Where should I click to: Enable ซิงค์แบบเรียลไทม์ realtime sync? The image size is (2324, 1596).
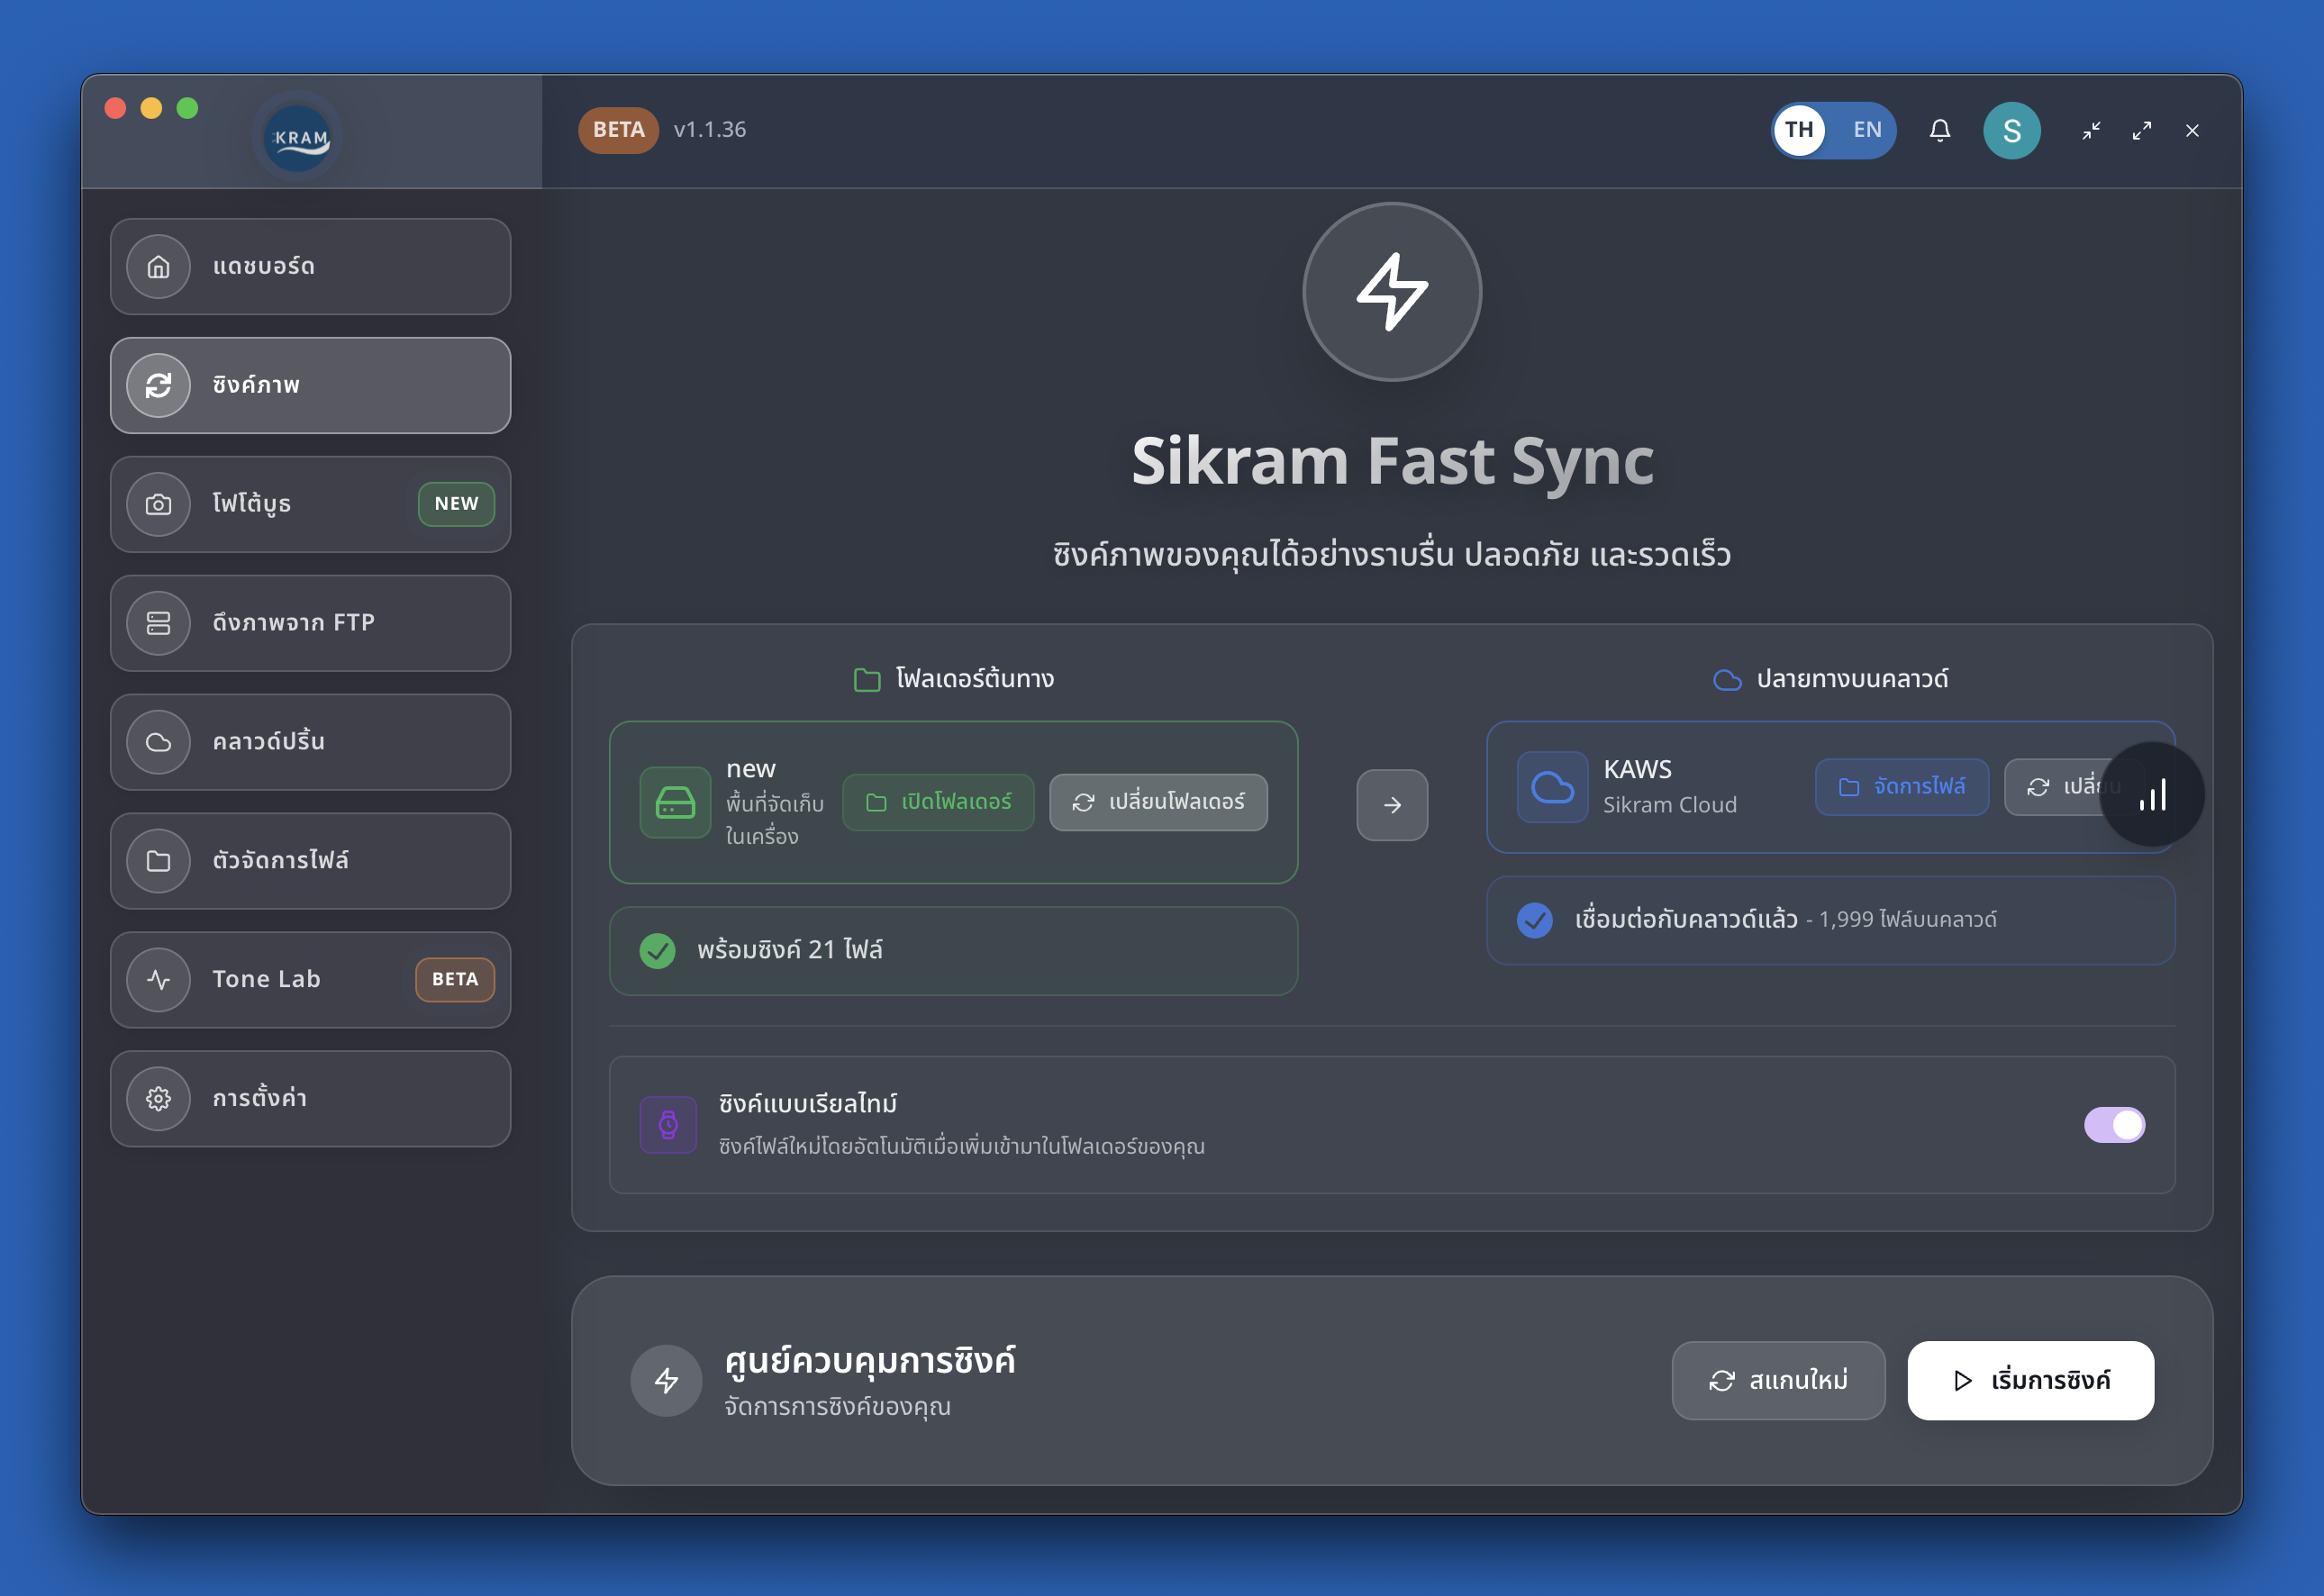point(2114,1124)
